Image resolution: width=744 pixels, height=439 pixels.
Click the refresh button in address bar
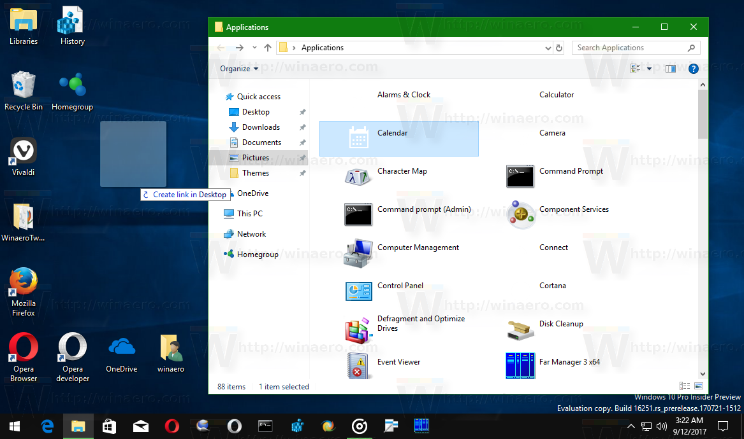point(559,48)
